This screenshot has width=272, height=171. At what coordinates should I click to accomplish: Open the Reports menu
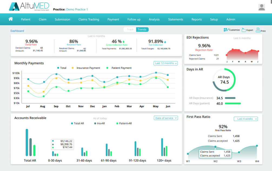tap(197, 19)
